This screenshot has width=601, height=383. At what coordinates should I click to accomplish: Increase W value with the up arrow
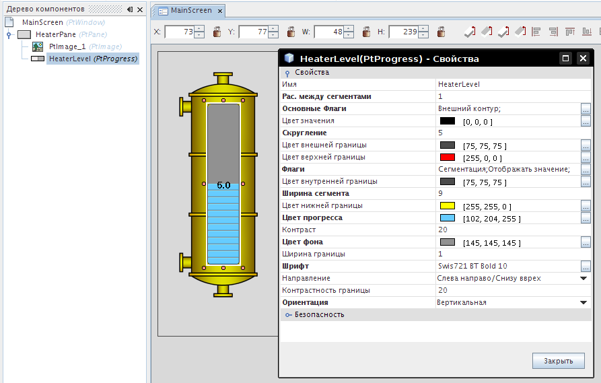click(349, 28)
